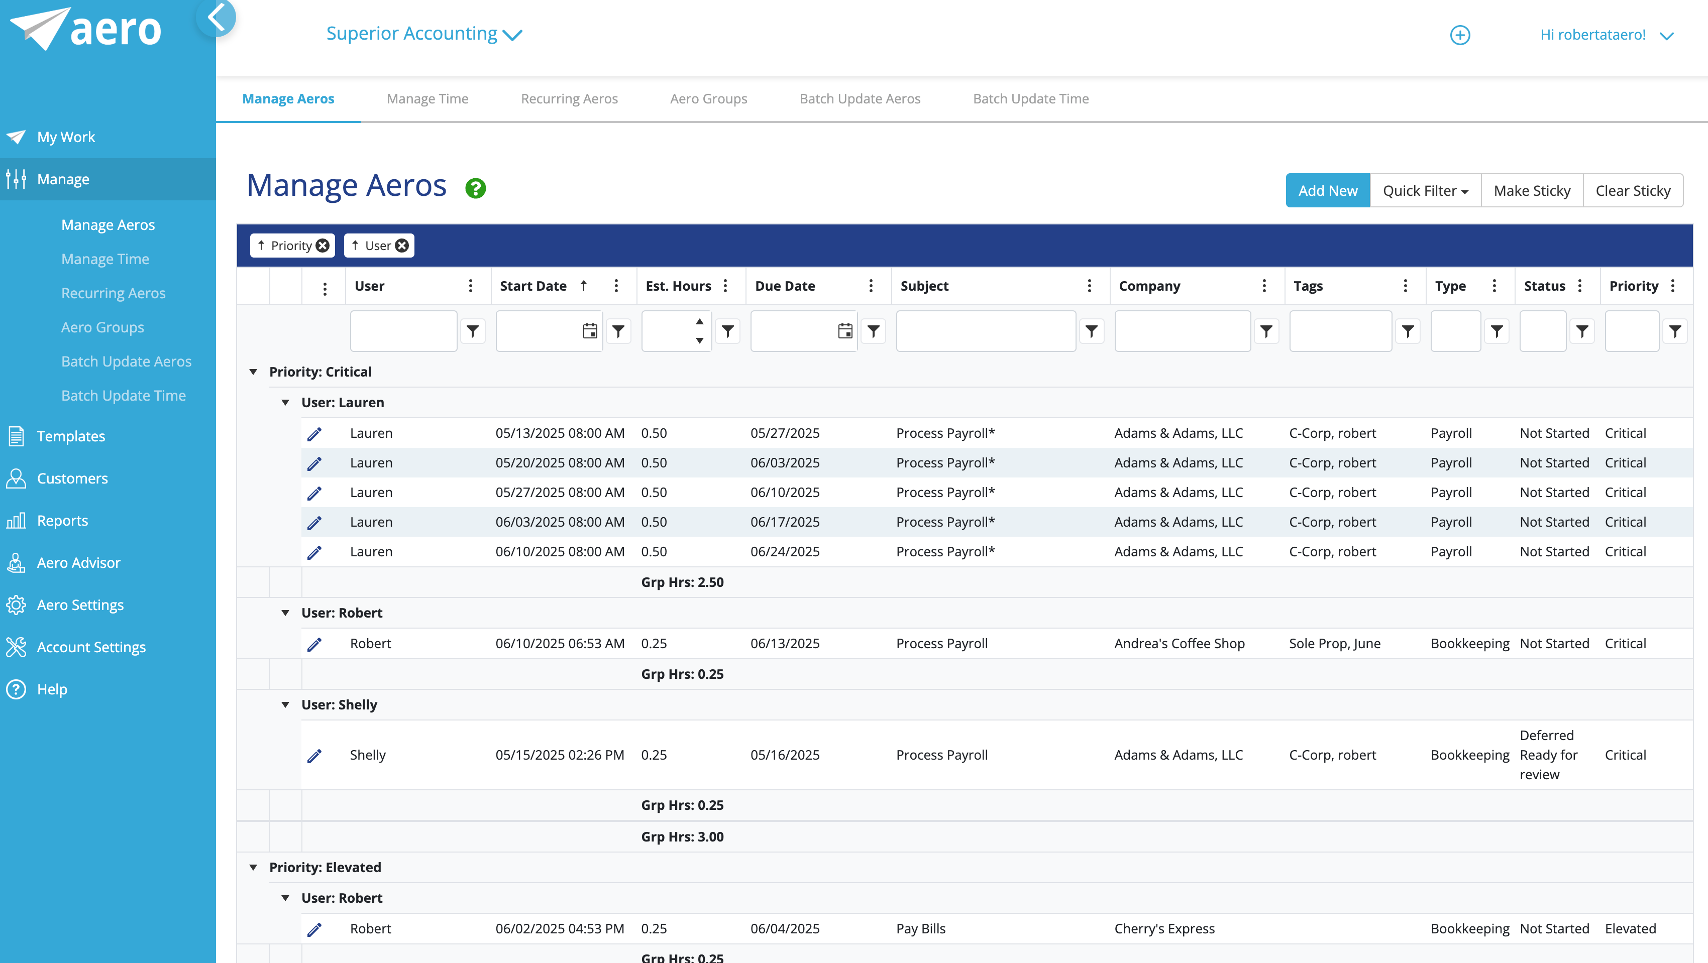Screen dimensions: 1708x963
Task: Increase Est. Hours filter with up arrow
Action: (x=699, y=321)
